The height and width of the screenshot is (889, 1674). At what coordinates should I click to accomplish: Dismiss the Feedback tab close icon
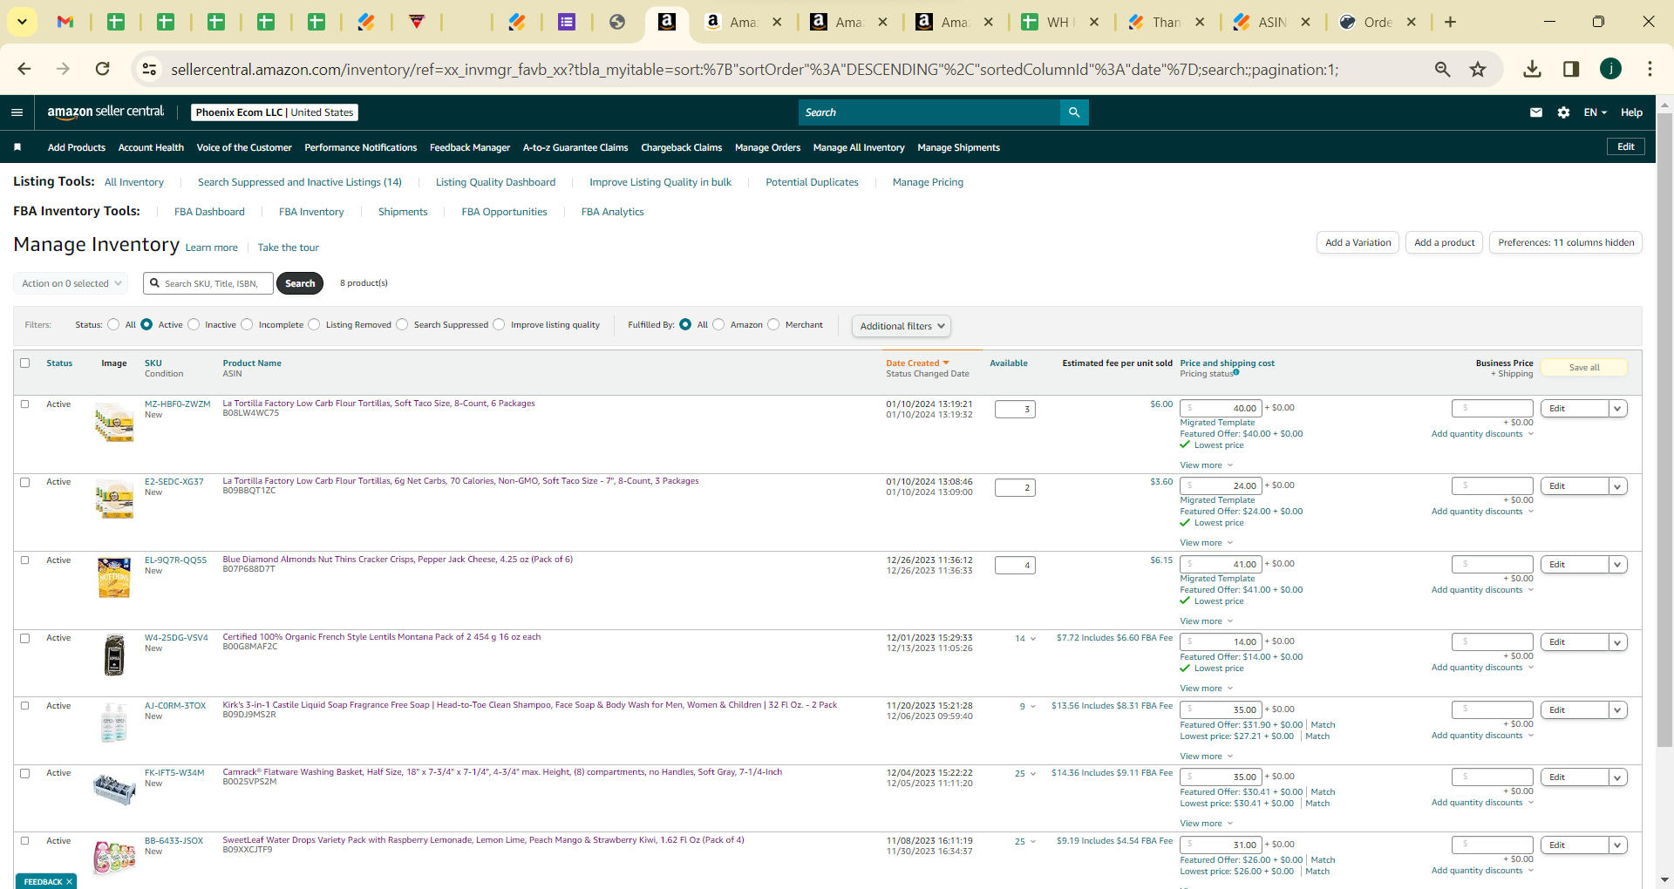tap(69, 881)
